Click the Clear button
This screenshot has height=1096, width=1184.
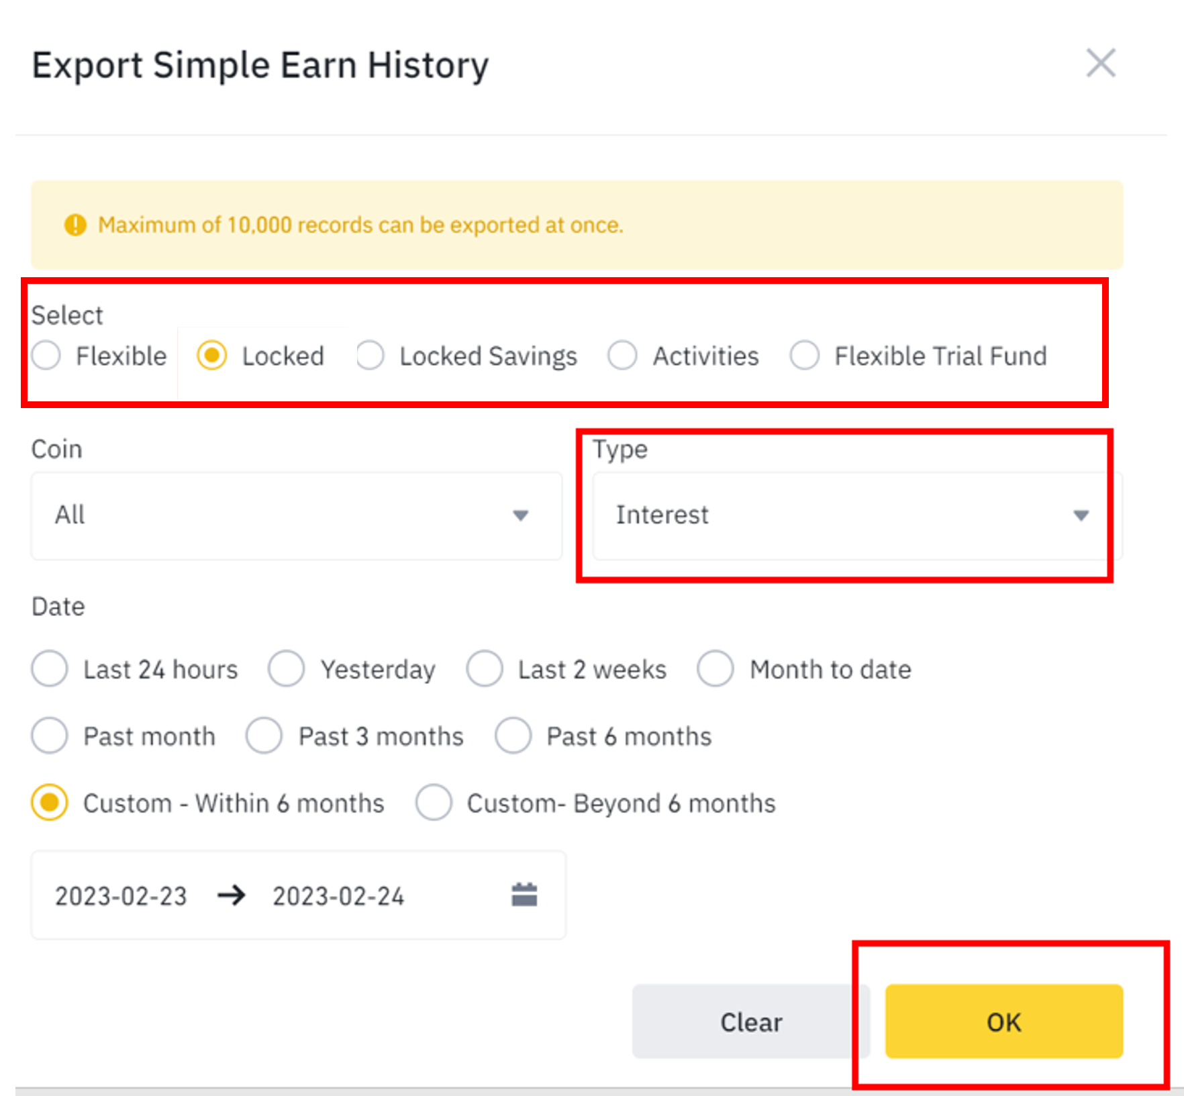tap(751, 1022)
